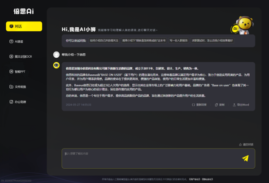
Task: Open the 图文识别OCR tool
Action: (21, 56)
